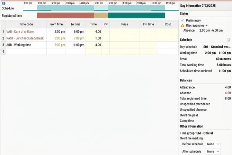232x155 pixels.
Task: Select ARB - Working time code cell
Action: [26, 45]
